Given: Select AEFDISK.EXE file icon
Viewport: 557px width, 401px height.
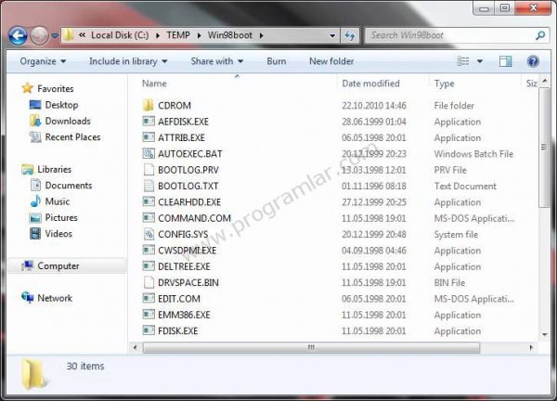Looking at the screenshot, I should tap(149, 122).
